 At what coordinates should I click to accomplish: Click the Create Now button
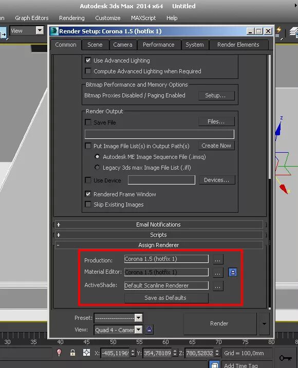(x=216, y=146)
